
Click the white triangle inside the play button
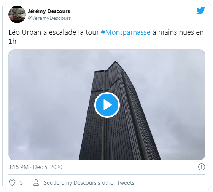[x=108, y=105]
